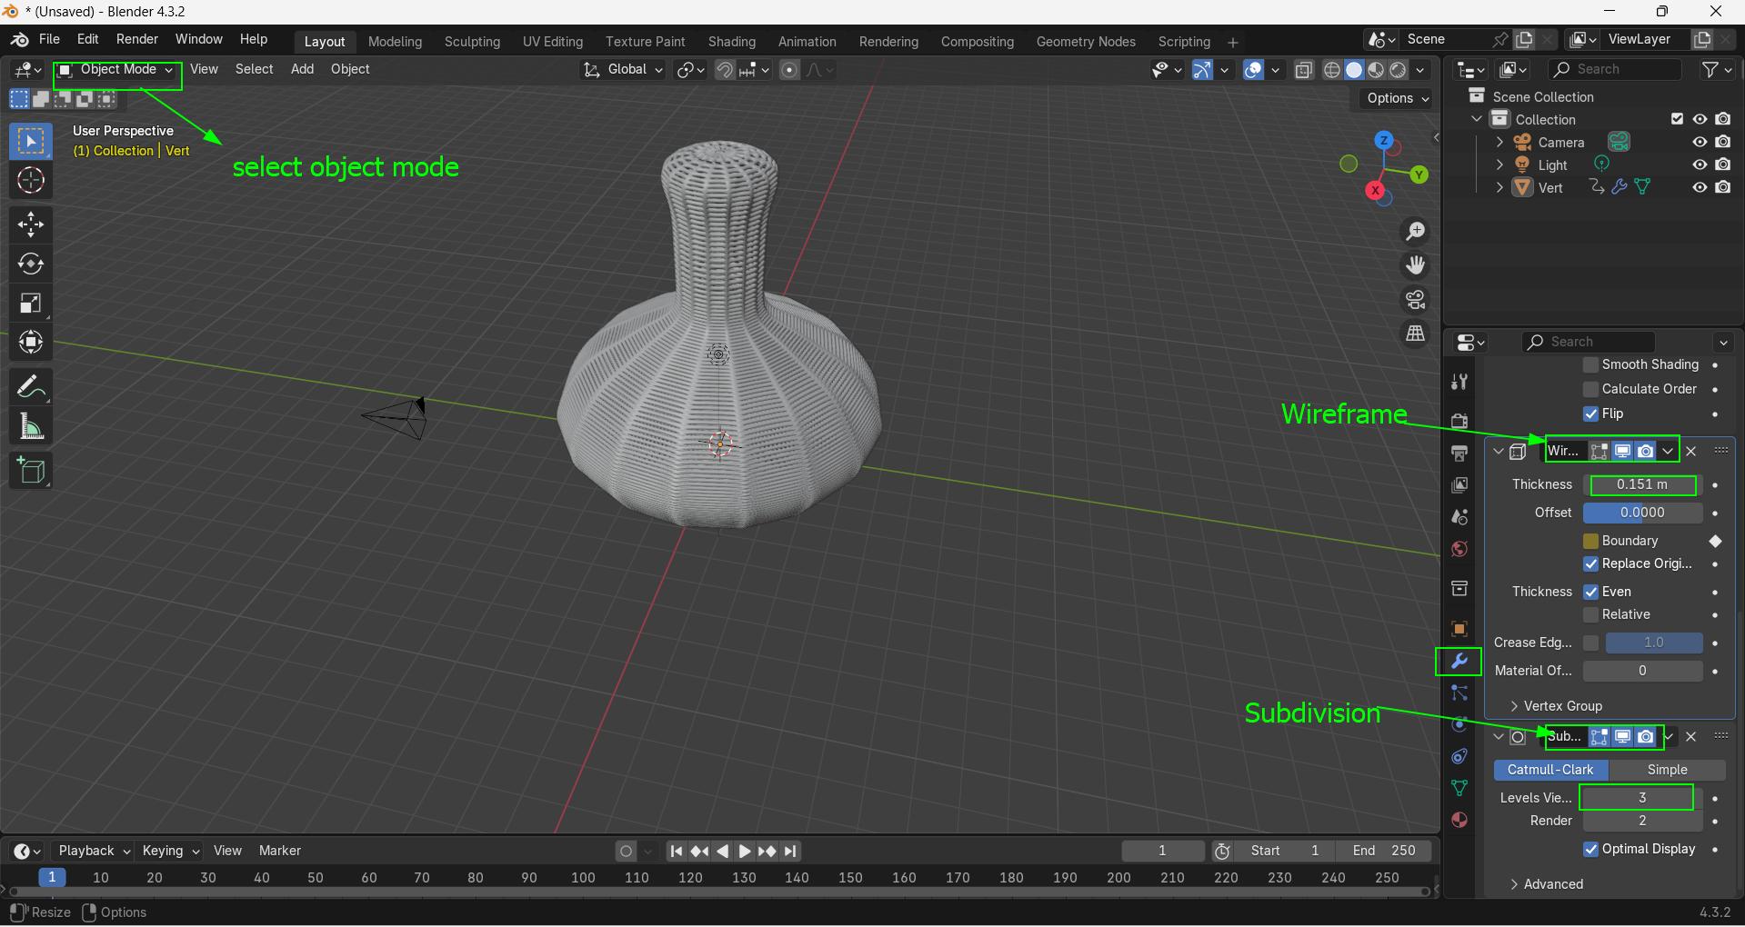Switch to rendered viewport shading

[1399, 70]
